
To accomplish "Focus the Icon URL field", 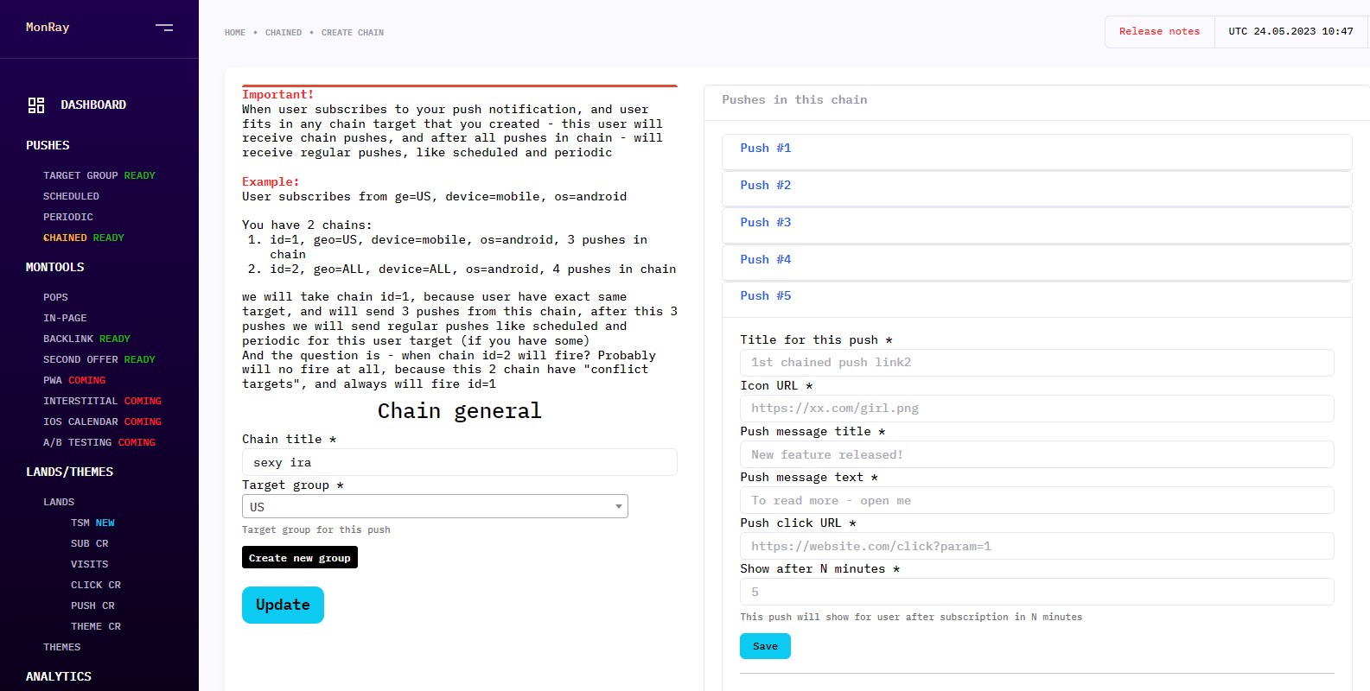I will pos(1036,409).
